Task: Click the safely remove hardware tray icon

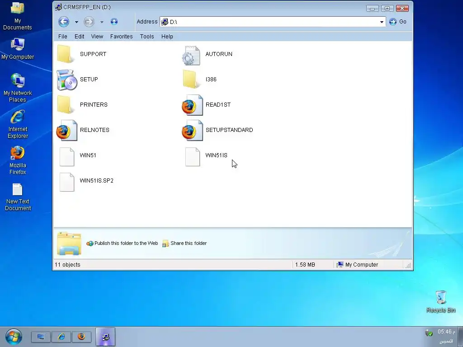Action: (429, 333)
